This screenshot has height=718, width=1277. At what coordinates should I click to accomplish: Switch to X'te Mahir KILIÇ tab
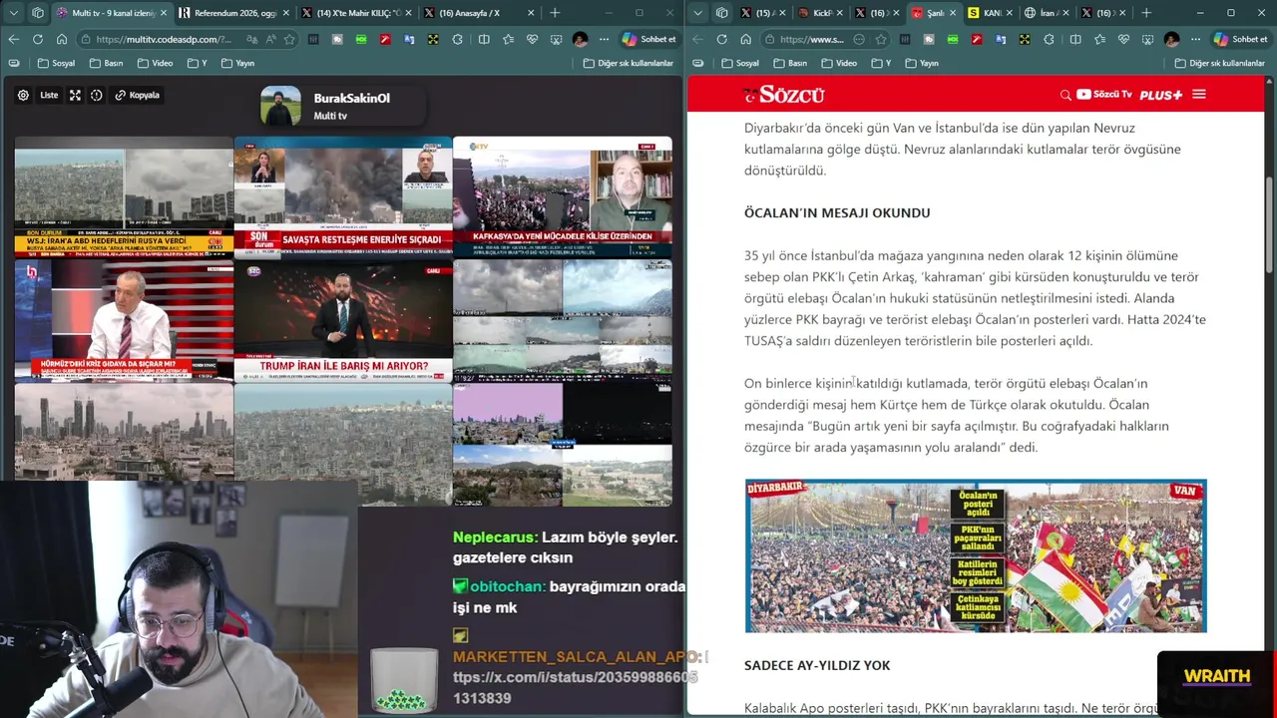(356, 13)
